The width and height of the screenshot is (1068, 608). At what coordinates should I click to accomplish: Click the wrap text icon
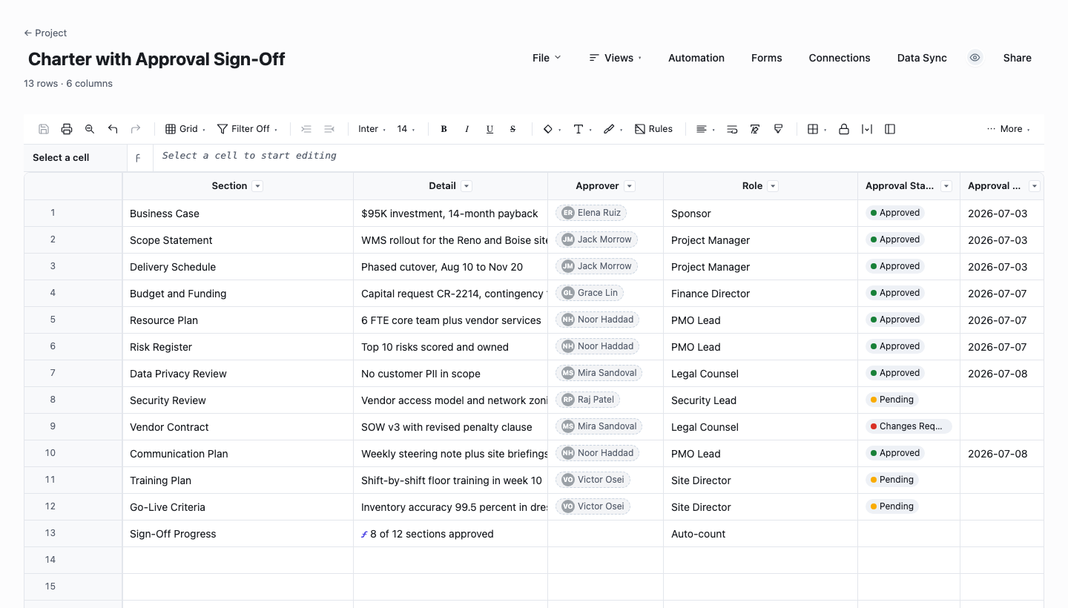pos(732,129)
